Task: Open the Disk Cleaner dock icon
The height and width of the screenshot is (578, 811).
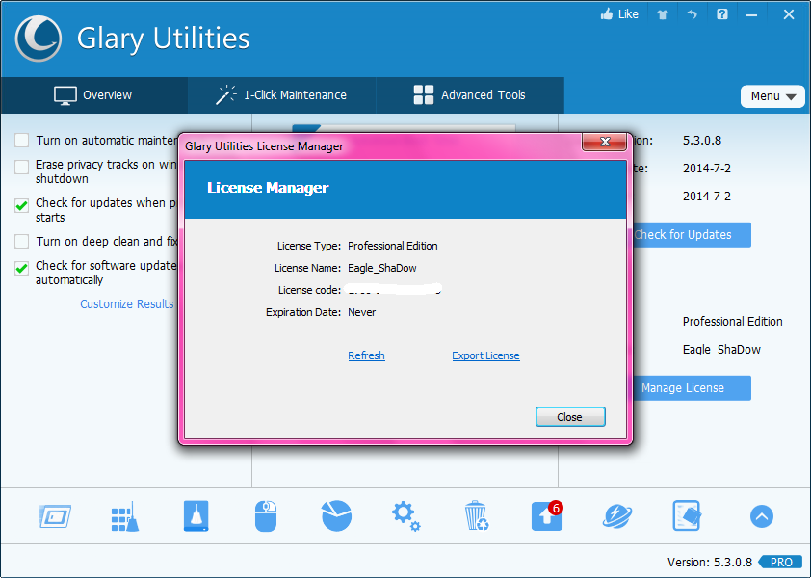Action: (196, 516)
